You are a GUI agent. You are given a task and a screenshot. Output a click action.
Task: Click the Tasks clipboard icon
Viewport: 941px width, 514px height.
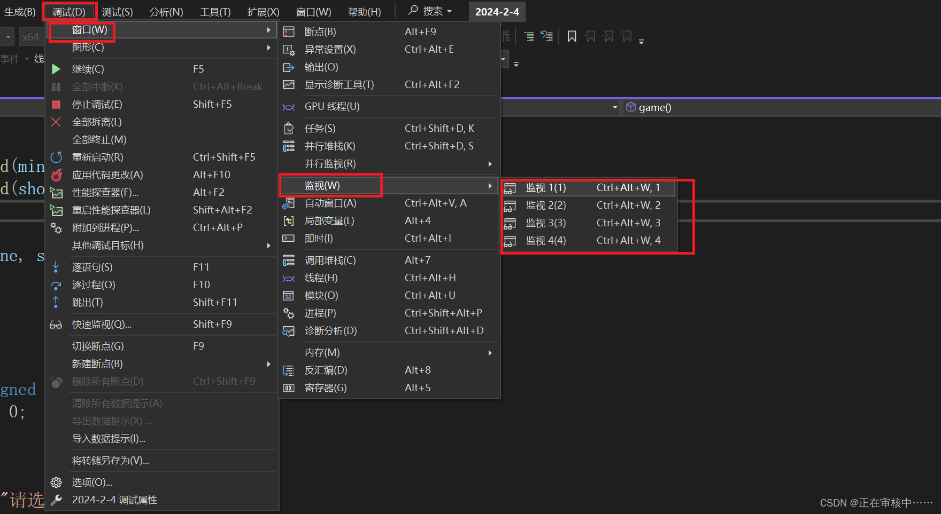pyautogui.click(x=289, y=128)
